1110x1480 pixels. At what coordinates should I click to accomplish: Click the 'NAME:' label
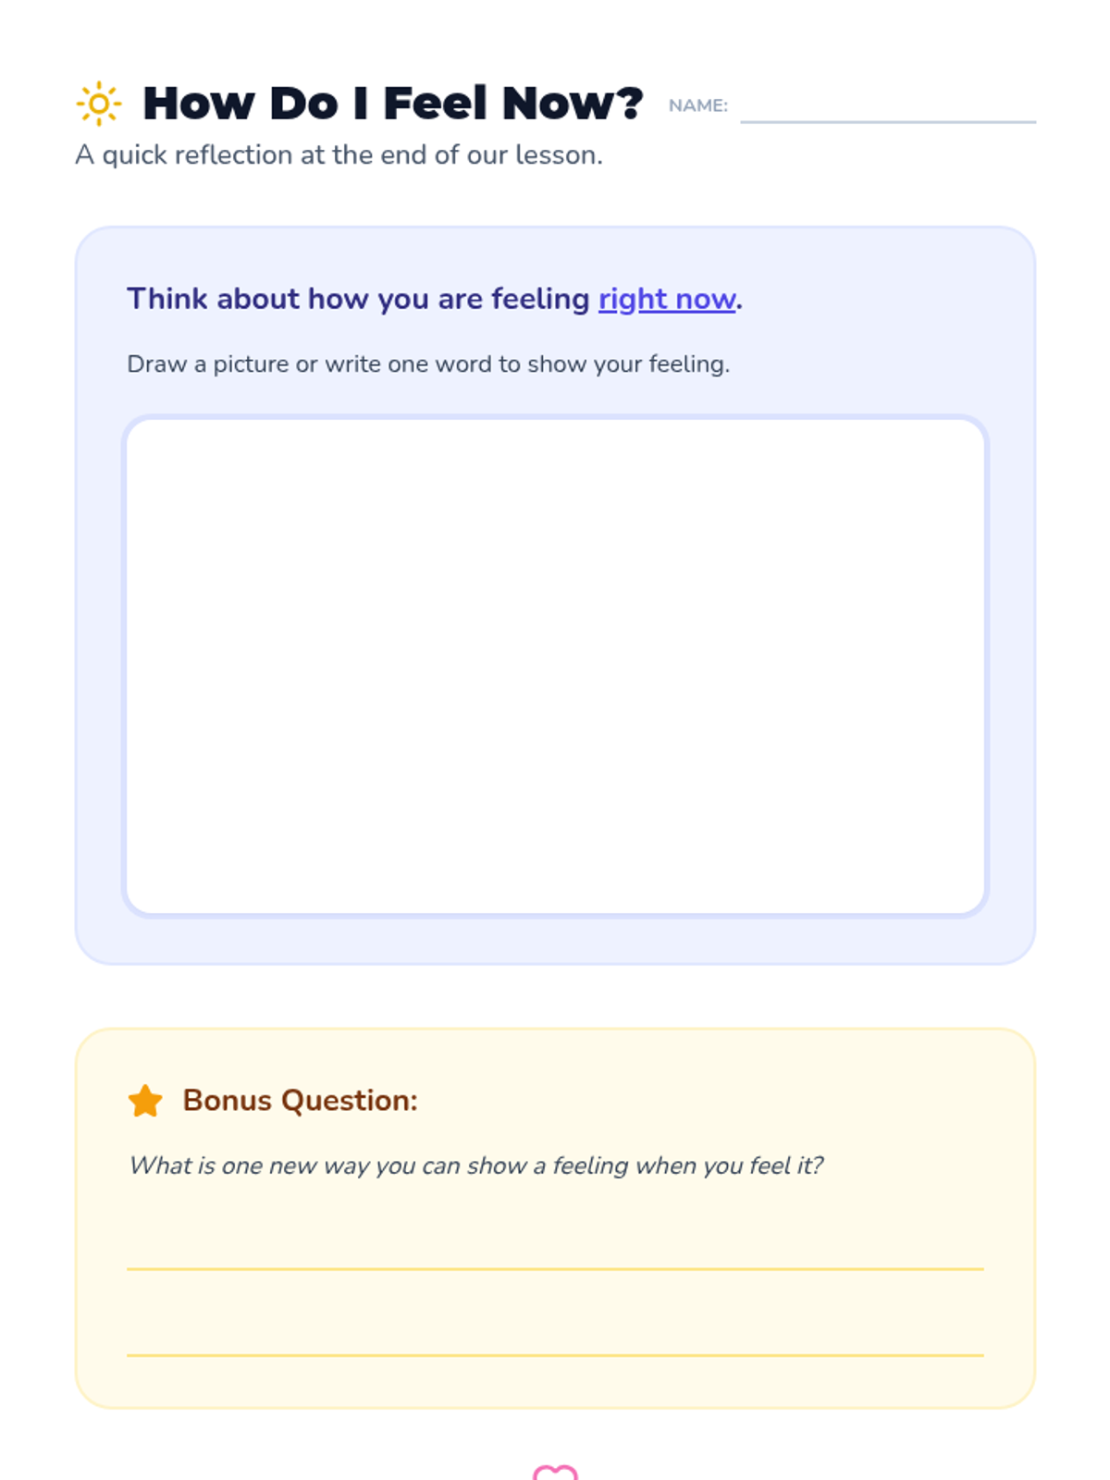click(698, 105)
